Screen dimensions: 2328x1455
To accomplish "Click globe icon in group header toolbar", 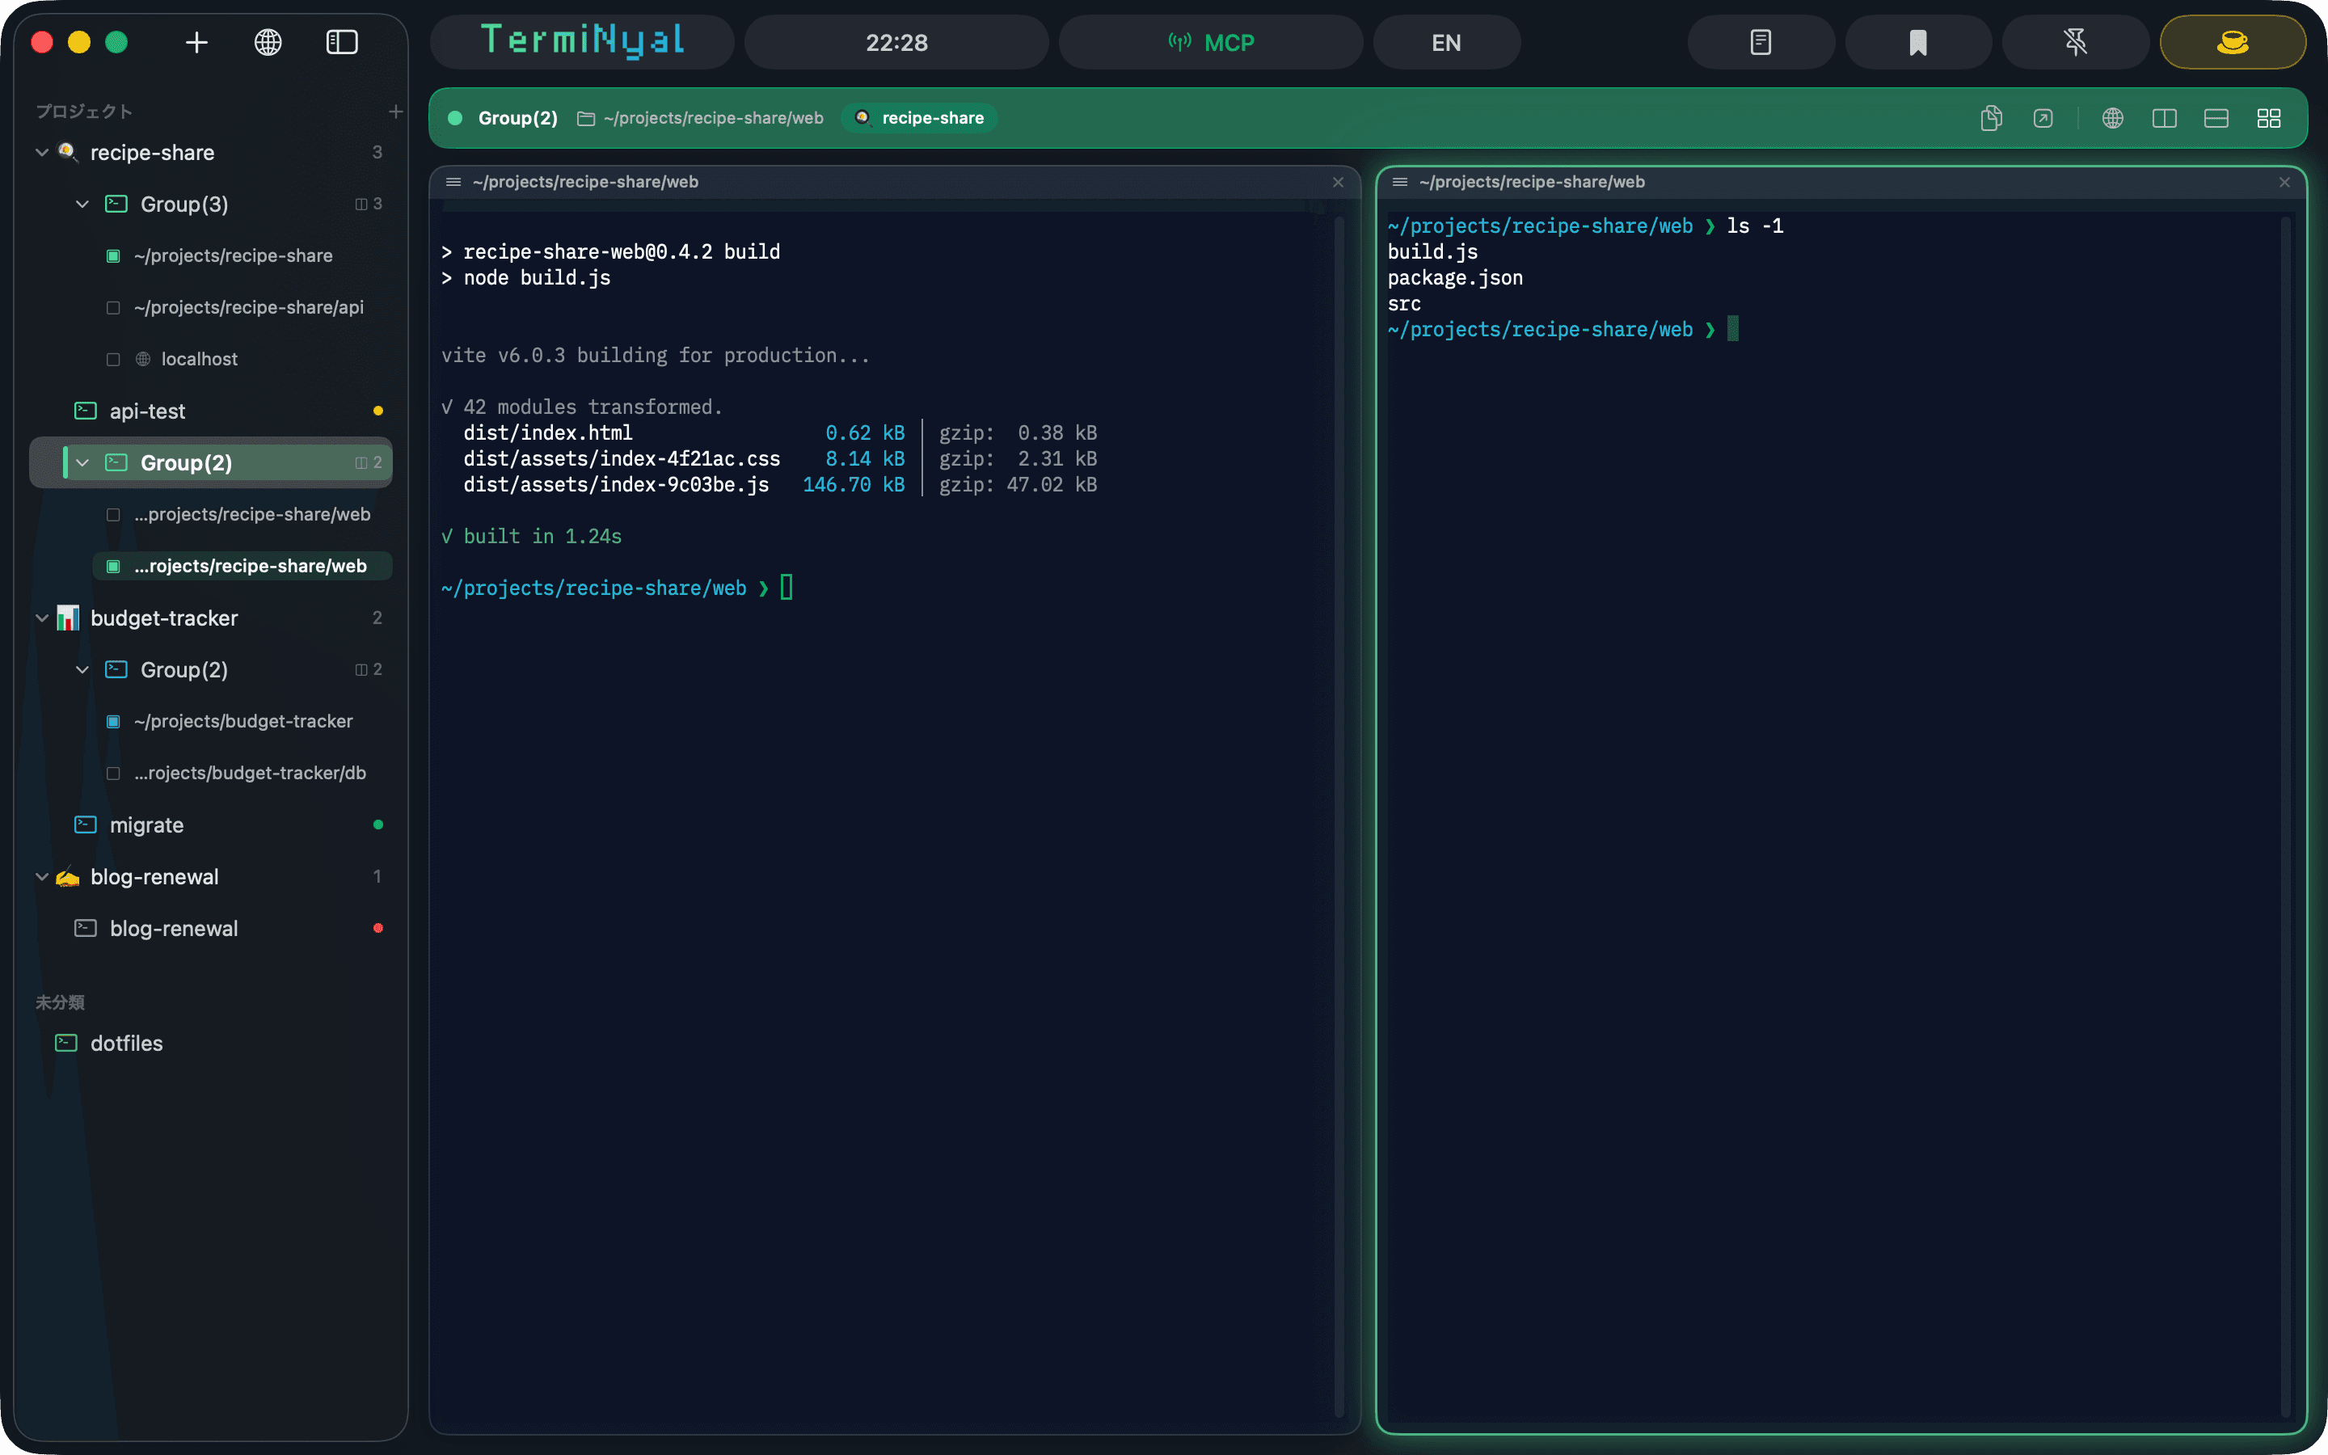I will point(2112,118).
